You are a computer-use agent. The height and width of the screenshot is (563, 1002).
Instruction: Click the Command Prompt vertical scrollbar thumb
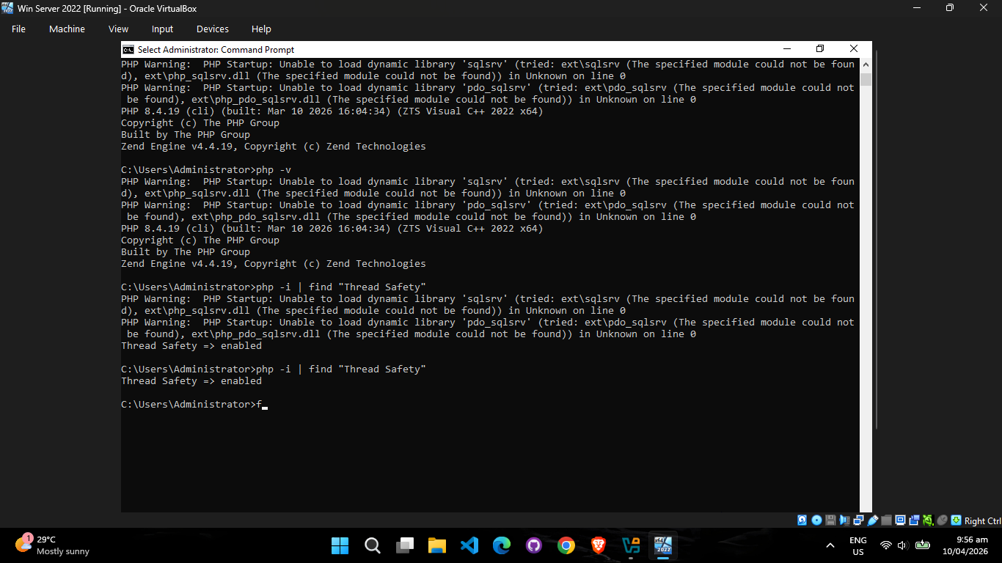point(866,79)
